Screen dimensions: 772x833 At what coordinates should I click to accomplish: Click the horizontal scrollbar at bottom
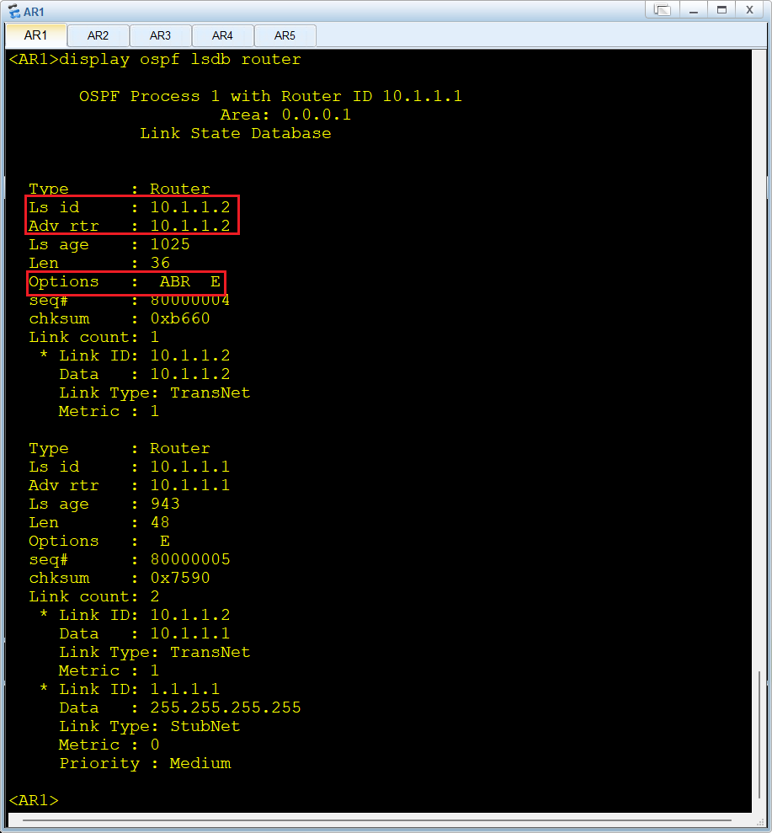pos(377,820)
